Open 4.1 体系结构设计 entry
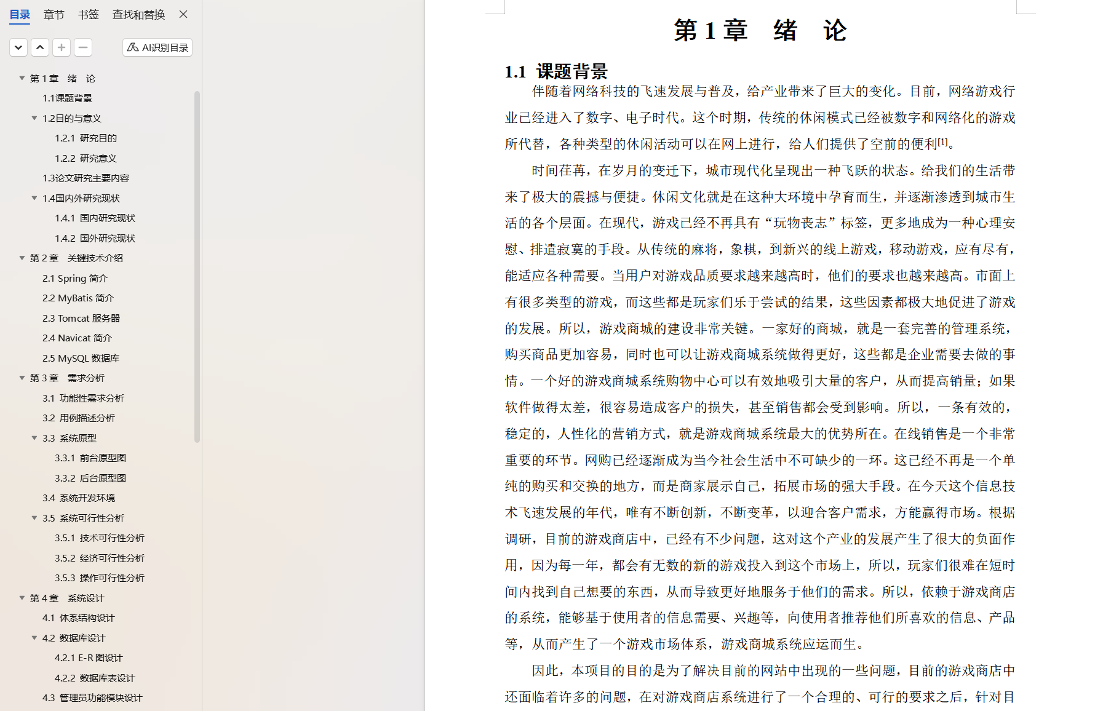The height and width of the screenshot is (711, 1095). 78,618
